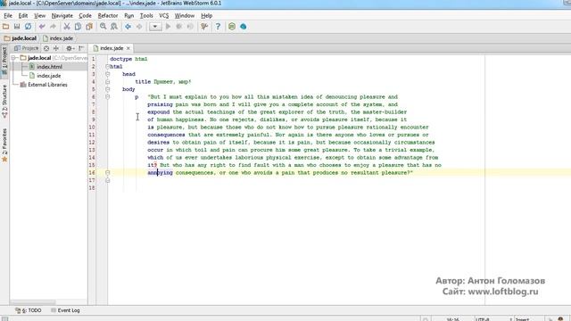Click the green hexagon toolbar icon
The height and width of the screenshot is (321, 571).
pyautogui.click(x=232, y=26)
